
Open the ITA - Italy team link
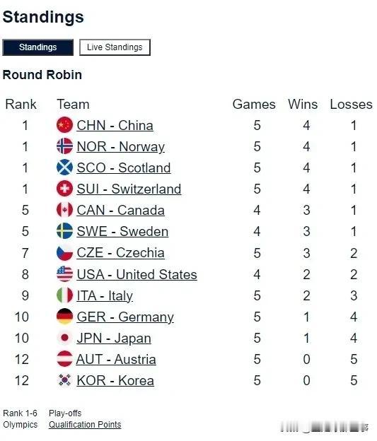pyautogui.click(x=105, y=296)
